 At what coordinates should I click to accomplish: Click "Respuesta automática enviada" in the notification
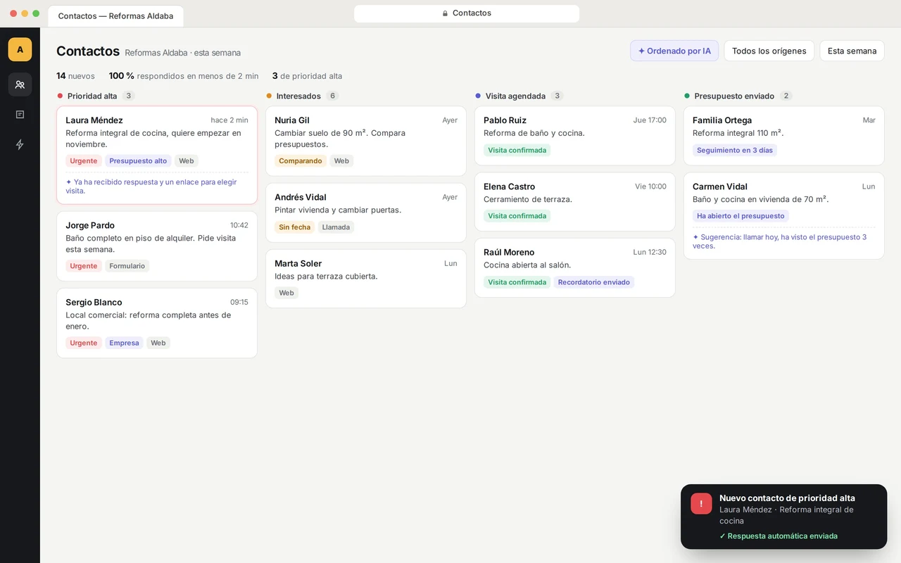pos(779,536)
